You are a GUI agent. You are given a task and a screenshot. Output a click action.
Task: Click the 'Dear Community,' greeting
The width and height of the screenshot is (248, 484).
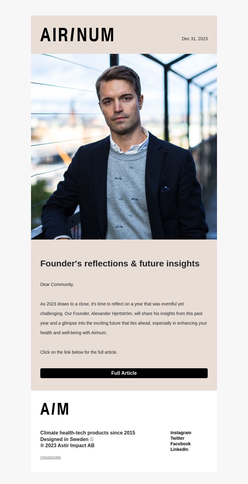tap(57, 284)
